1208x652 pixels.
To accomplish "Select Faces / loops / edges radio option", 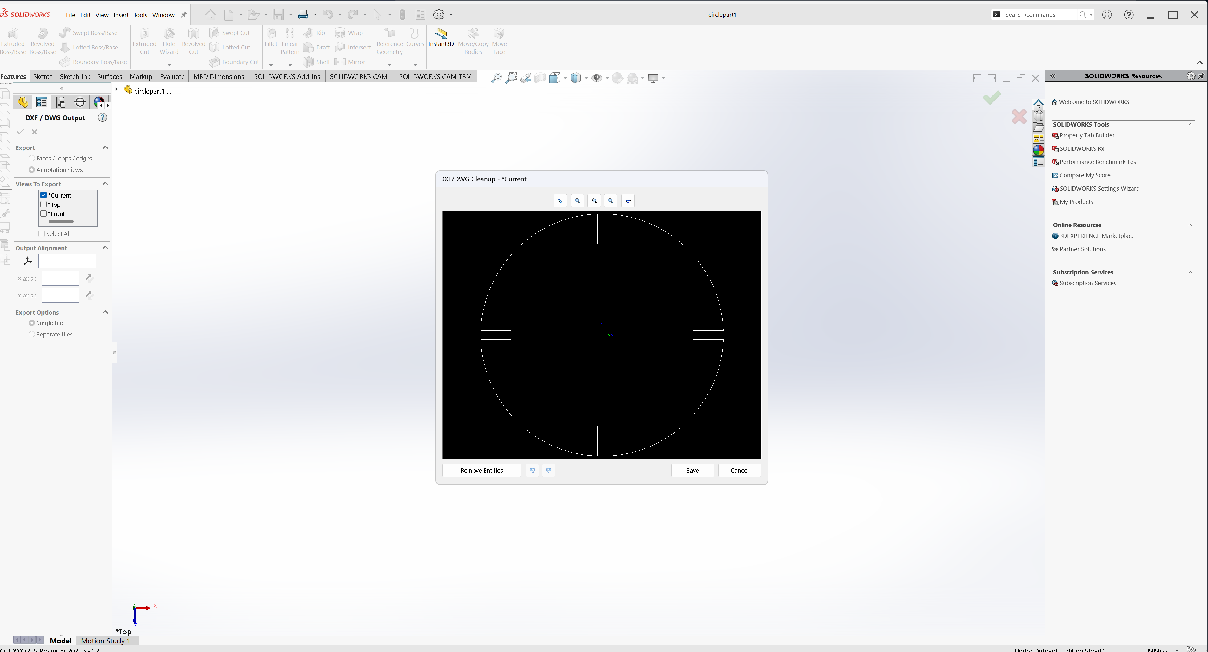I will tap(32, 159).
